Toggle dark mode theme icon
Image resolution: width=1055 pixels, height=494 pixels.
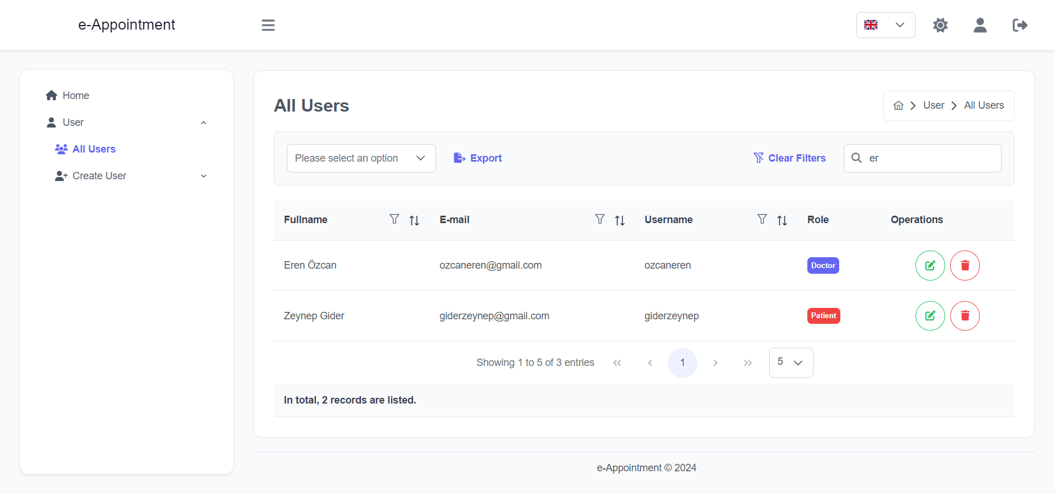[941, 25]
